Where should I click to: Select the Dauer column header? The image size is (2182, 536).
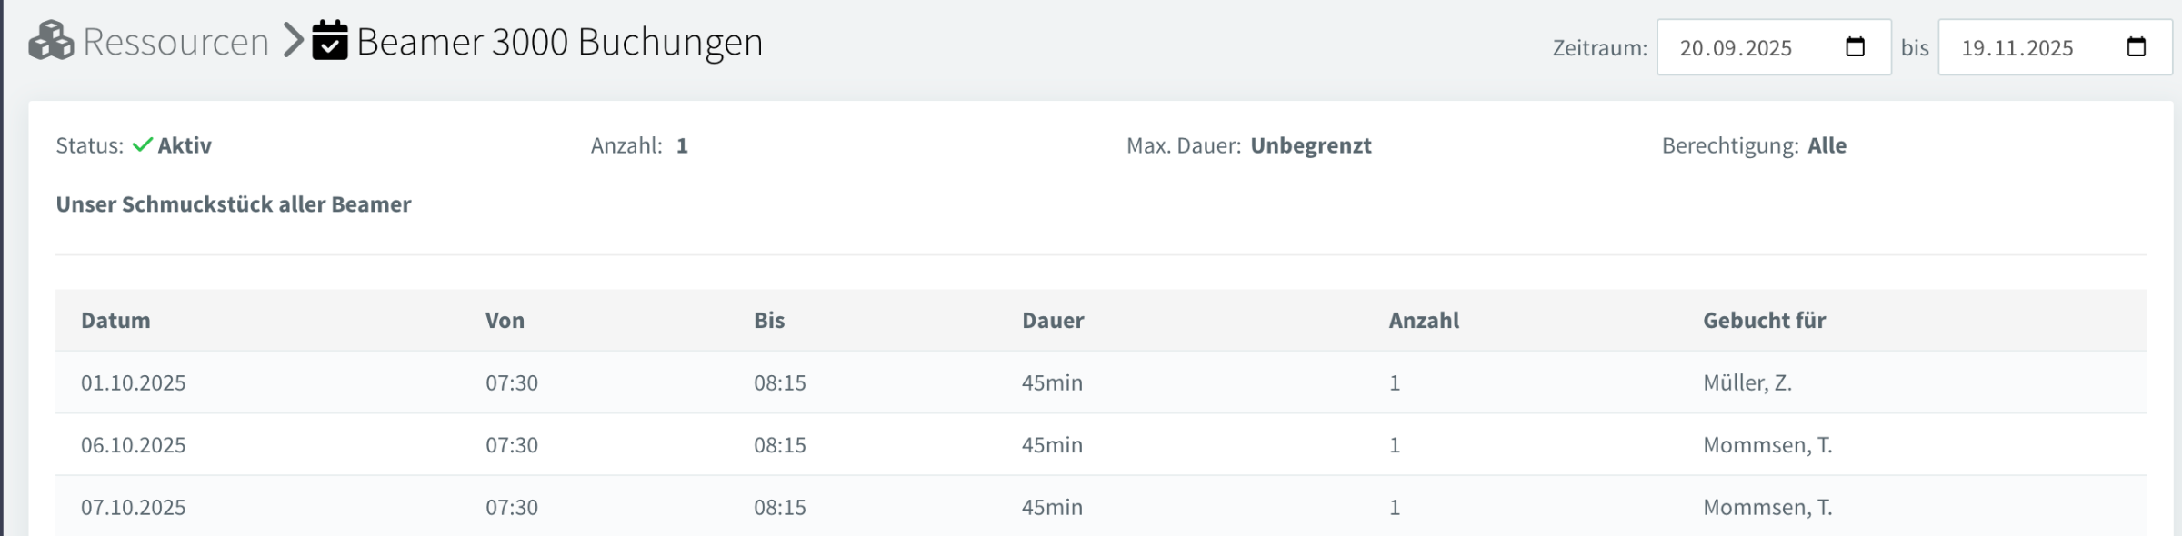[x=1053, y=321]
